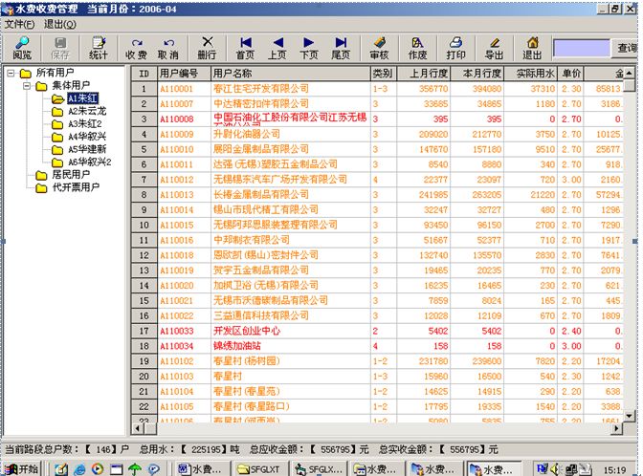Click the 删行 delete row icon
The width and height of the screenshot is (643, 476).
coord(207,48)
